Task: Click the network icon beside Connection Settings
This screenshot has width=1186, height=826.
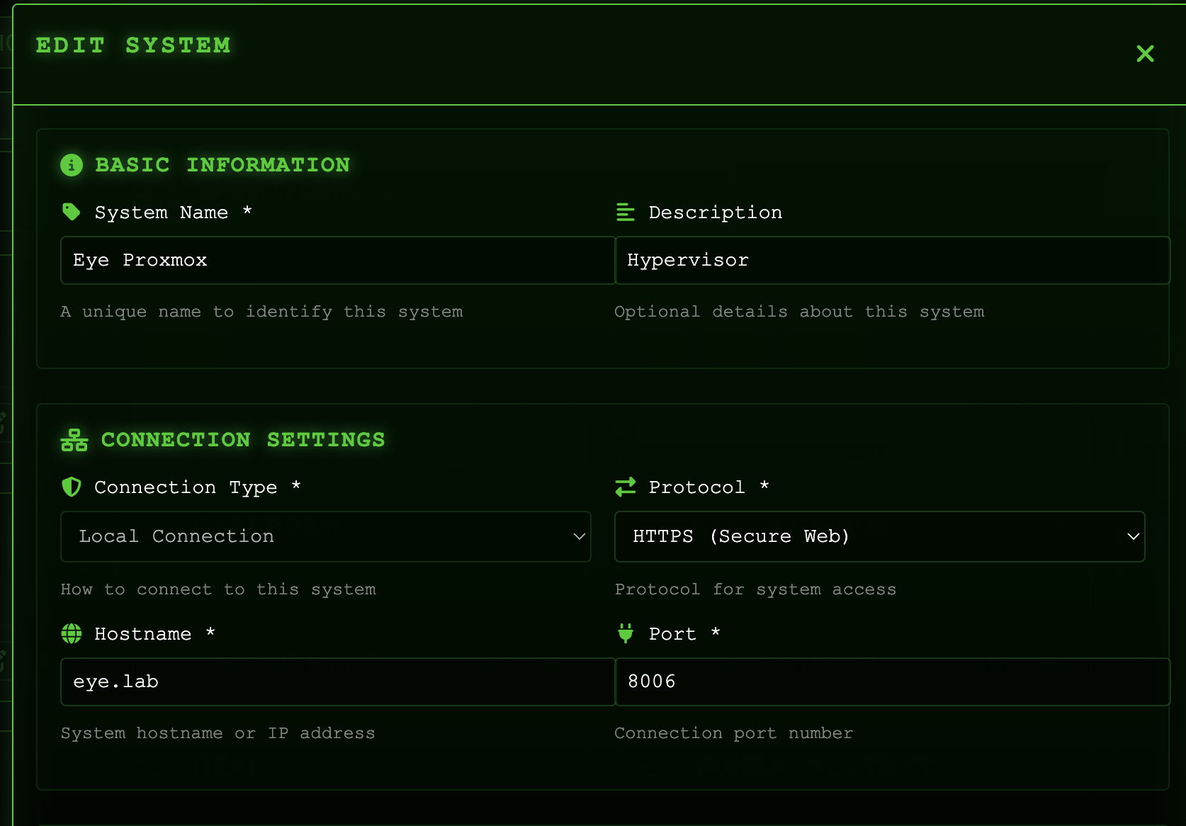Action: 74,440
